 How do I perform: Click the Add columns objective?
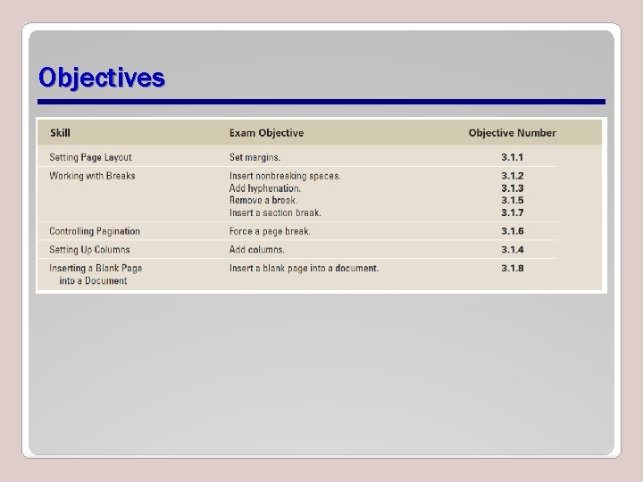[x=256, y=250]
